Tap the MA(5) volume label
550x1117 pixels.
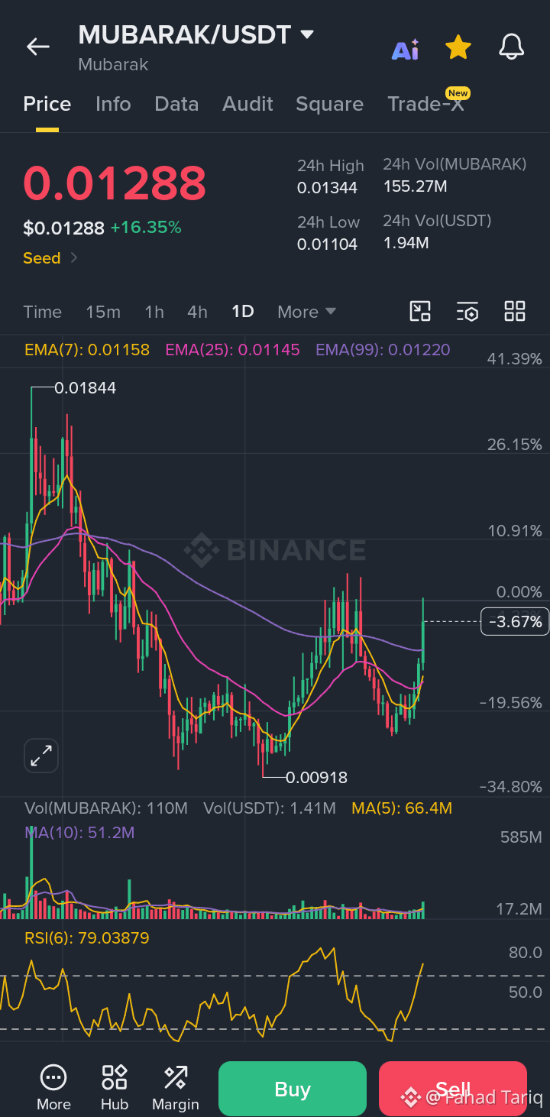pyautogui.click(x=402, y=808)
